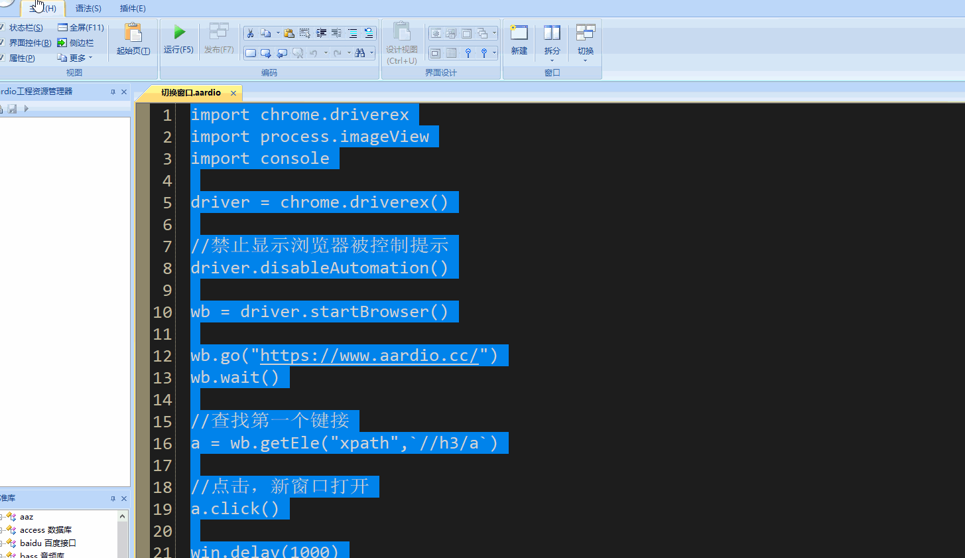The image size is (965, 558).
Task: Click the play arrow in project panel toolbar
Action: coord(27,108)
